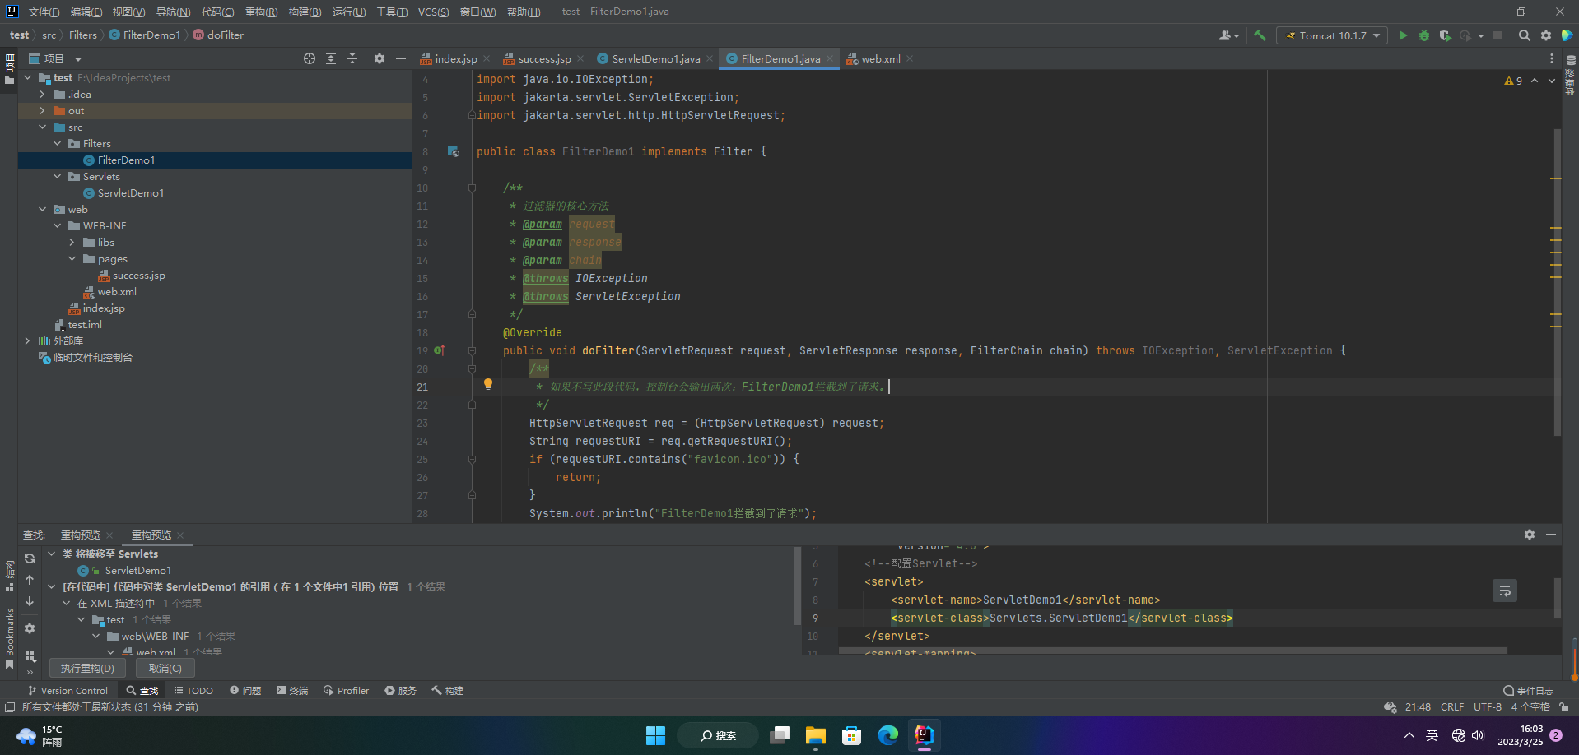1579x755 pixels.
Task: Switch to the web.xml editor tab
Action: click(880, 59)
